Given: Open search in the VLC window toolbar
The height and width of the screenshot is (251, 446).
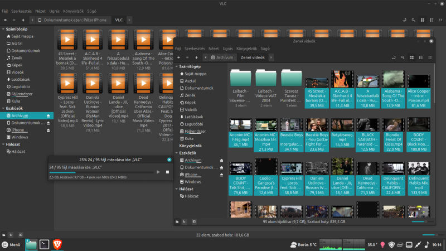Looking at the screenshot, I should [413, 20].
